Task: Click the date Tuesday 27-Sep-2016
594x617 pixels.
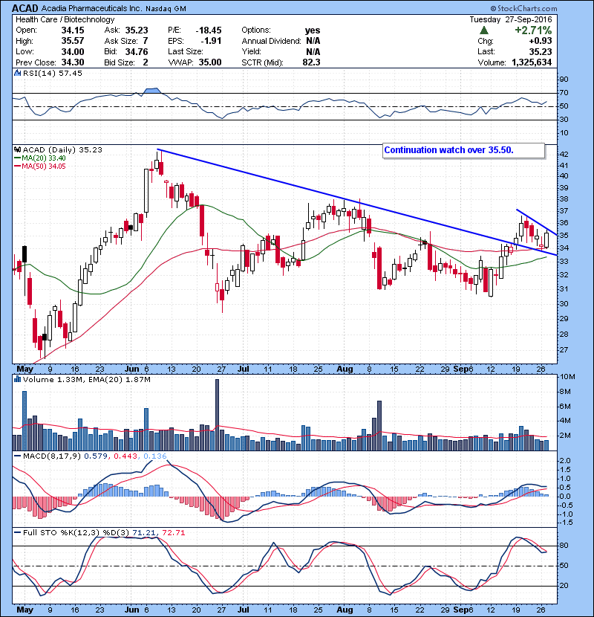Action: tap(511, 19)
